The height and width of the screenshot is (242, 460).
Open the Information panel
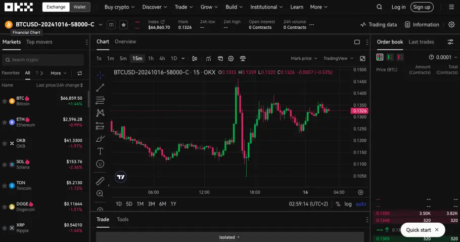pos(422,25)
